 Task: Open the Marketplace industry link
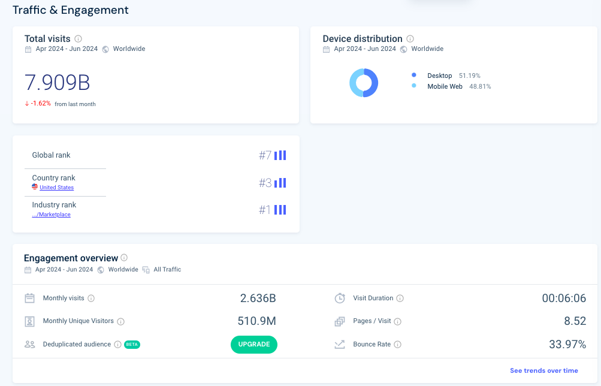coord(52,215)
